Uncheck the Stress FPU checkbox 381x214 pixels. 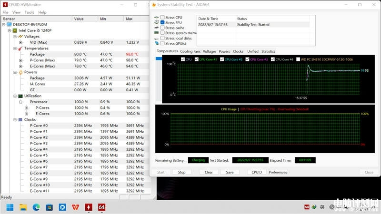pos(162,22)
